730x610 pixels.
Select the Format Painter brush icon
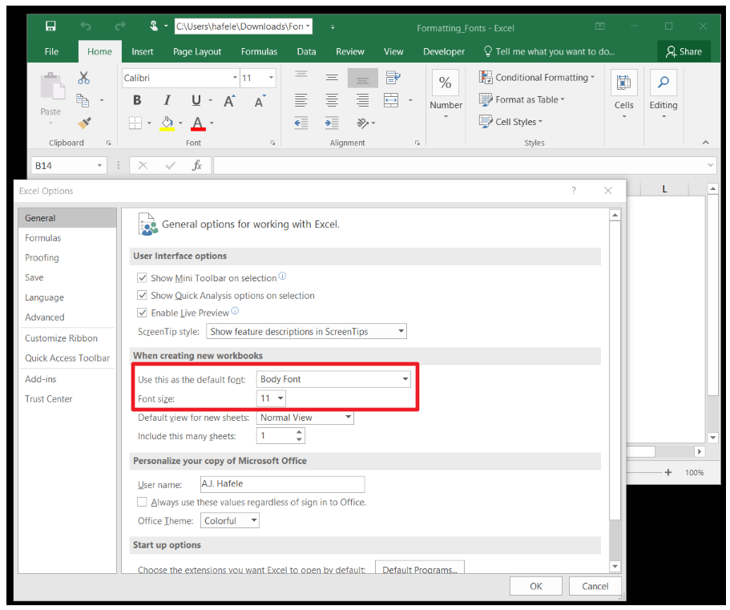pyautogui.click(x=84, y=123)
